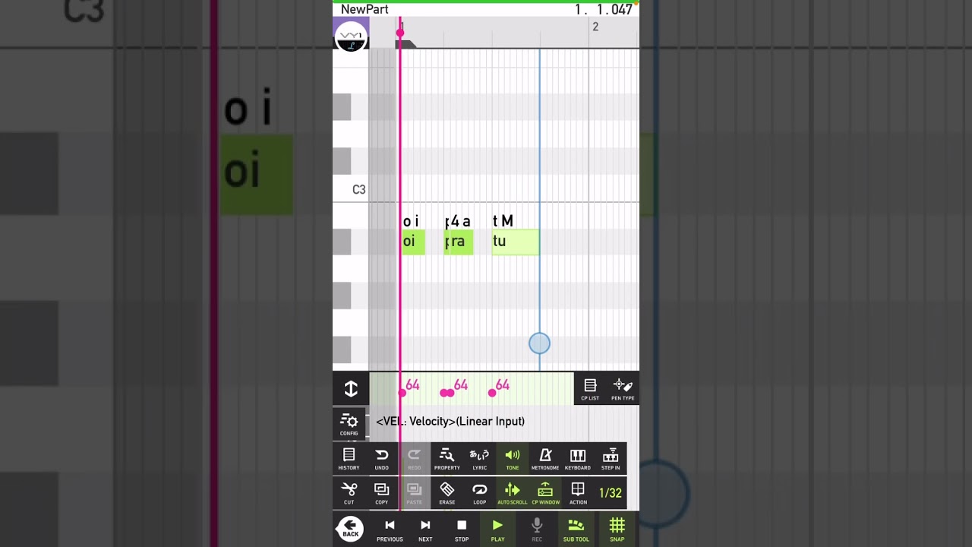Toggle the CP Window
972x547 pixels.
(x=545, y=493)
